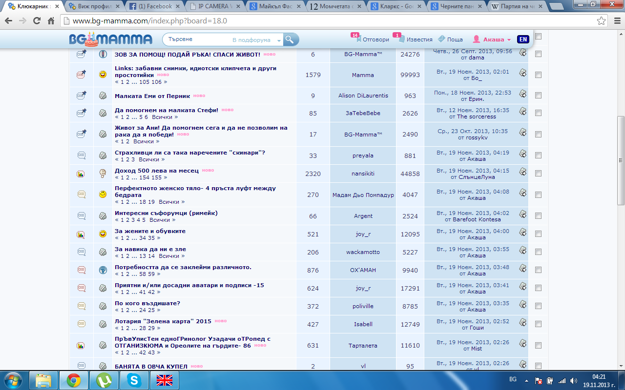
Task: Tick the checkbox for 'Малката Еми от Перник'
Action: pos(538,96)
